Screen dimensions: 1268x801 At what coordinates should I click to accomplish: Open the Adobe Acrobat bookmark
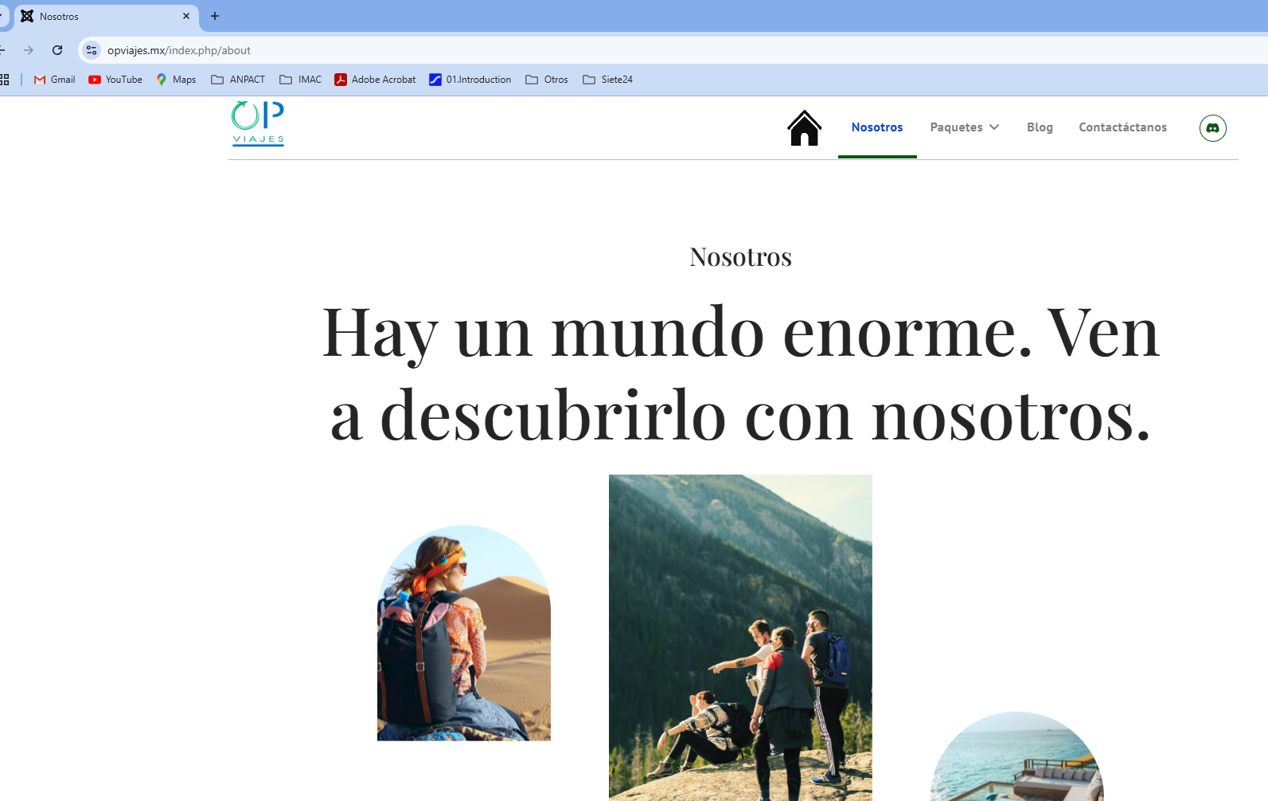pos(375,80)
